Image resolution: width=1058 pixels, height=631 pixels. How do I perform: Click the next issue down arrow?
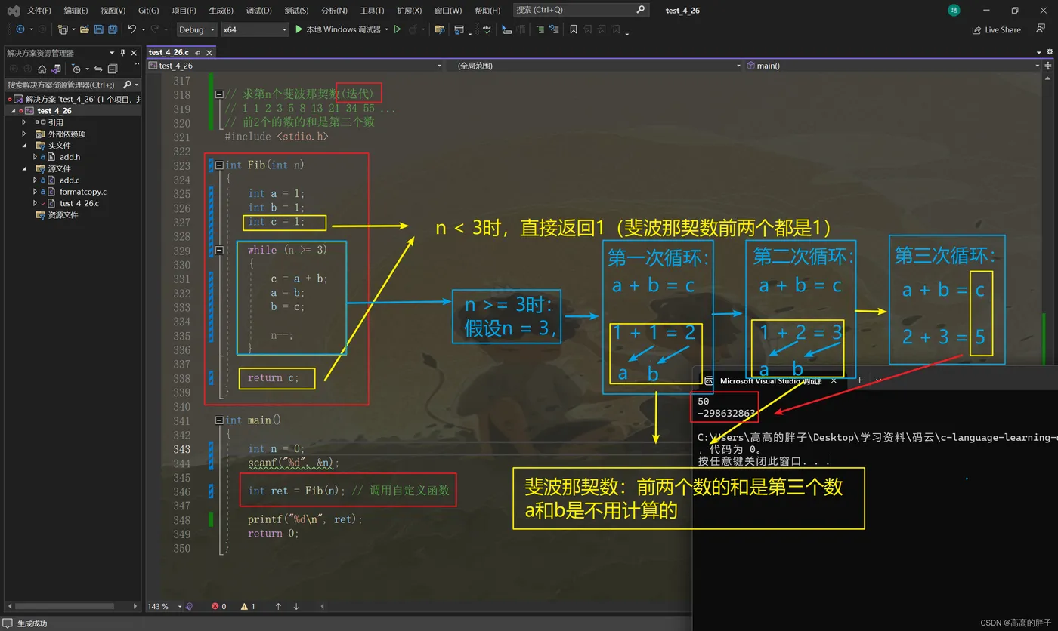click(296, 606)
